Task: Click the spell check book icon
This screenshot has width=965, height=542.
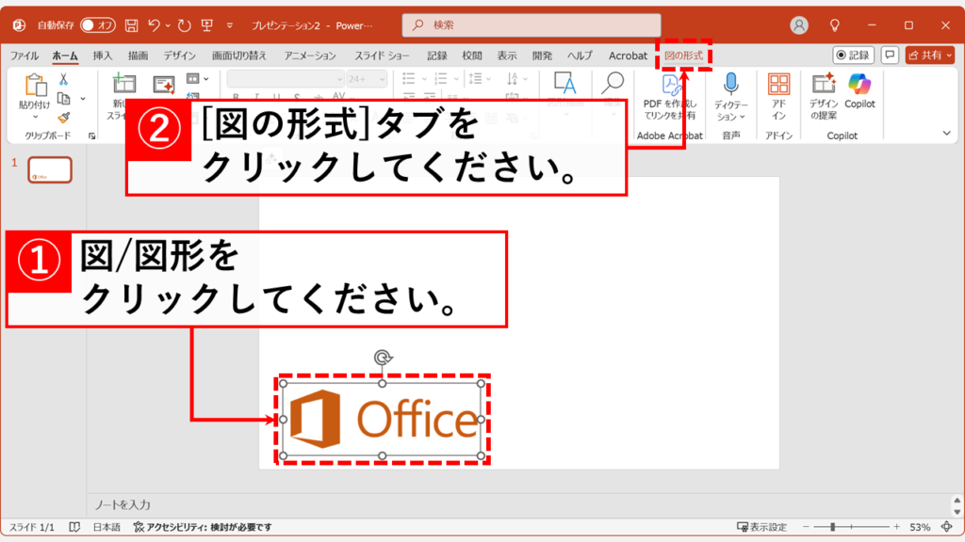Action: pos(74,527)
